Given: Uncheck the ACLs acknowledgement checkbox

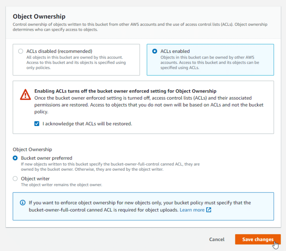Looking at the screenshot, I should point(37,124).
